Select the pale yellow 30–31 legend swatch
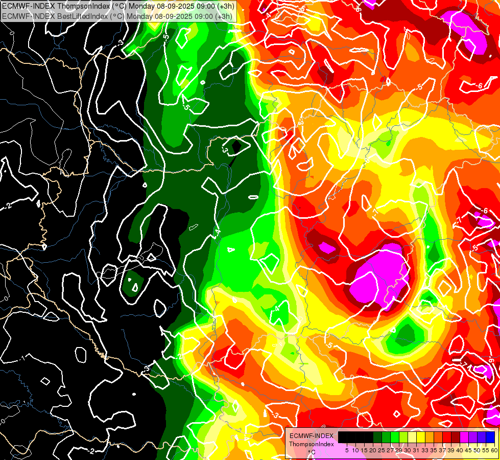The height and width of the screenshot is (460, 500). point(412,437)
